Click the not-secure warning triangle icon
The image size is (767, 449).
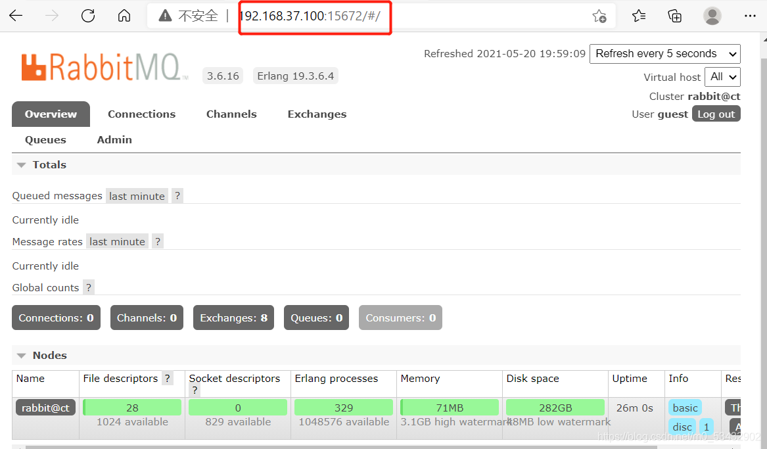(x=166, y=16)
